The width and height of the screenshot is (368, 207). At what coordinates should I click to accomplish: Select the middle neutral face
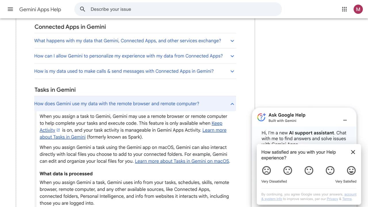tap(309, 170)
